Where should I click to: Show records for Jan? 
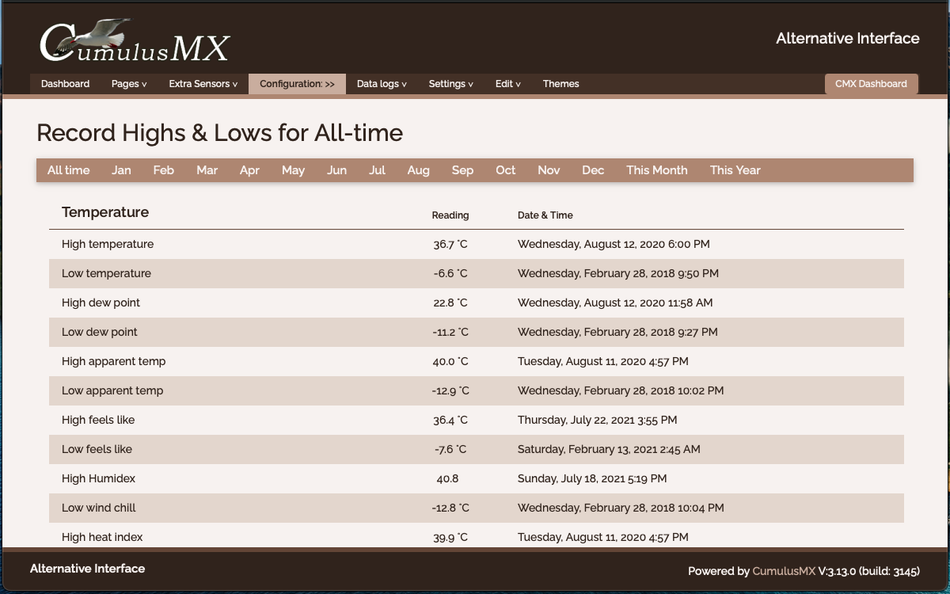121,170
